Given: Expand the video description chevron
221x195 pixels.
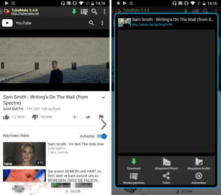Looking at the screenshot, I should 103,97.
